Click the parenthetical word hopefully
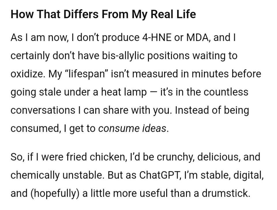 coord(55,193)
